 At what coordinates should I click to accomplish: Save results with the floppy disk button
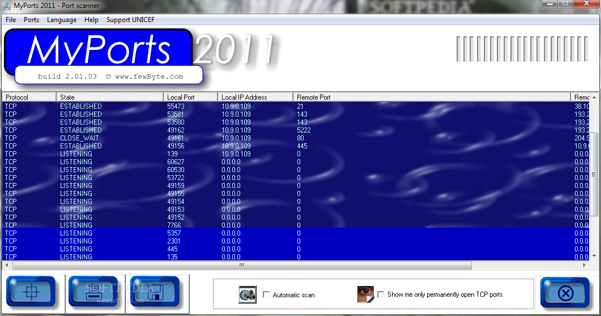coord(155,292)
